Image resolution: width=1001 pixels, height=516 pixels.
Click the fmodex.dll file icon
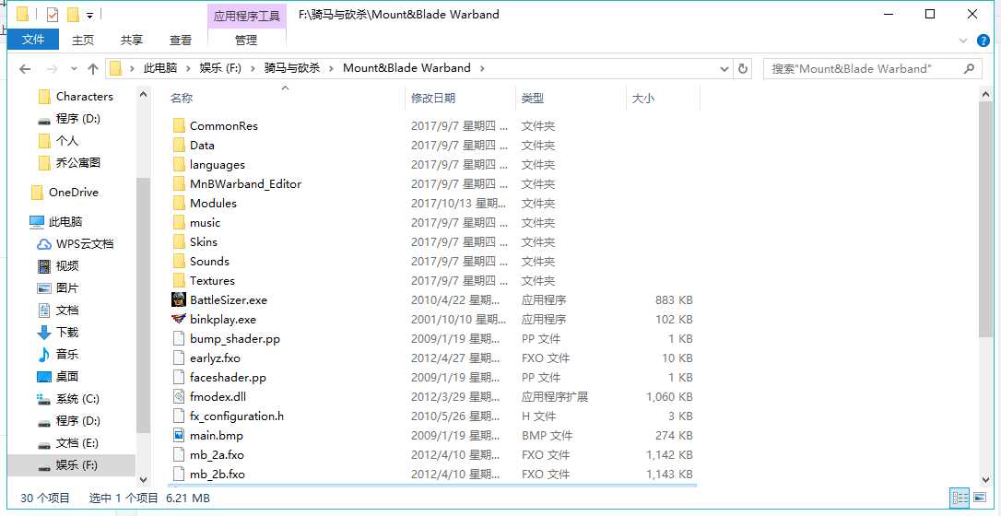(179, 396)
